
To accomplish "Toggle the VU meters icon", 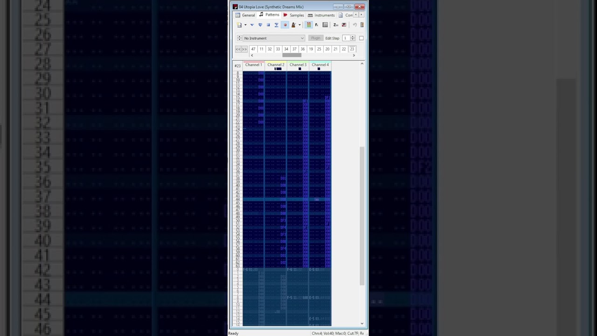I will pos(309,25).
